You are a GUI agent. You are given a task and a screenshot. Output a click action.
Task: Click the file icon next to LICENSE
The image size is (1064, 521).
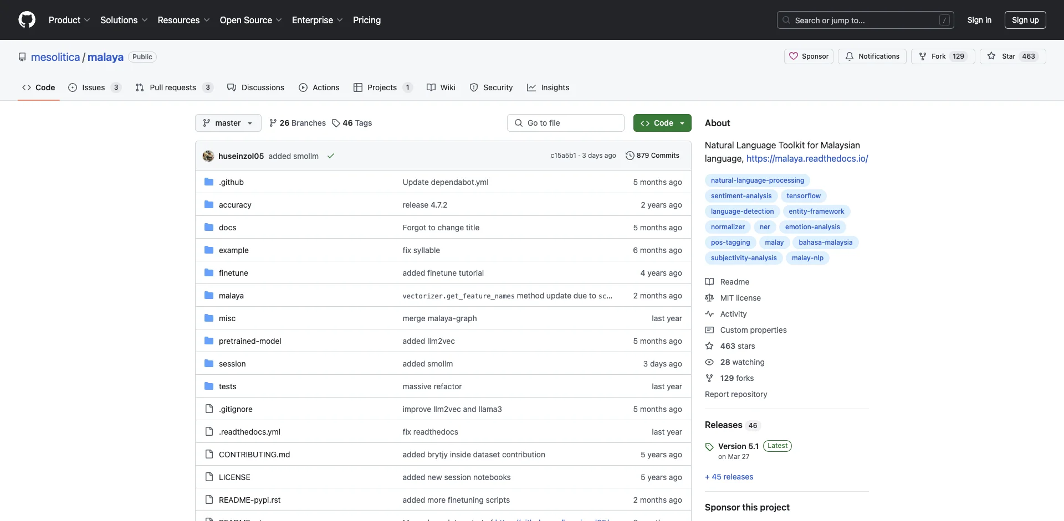coord(209,477)
